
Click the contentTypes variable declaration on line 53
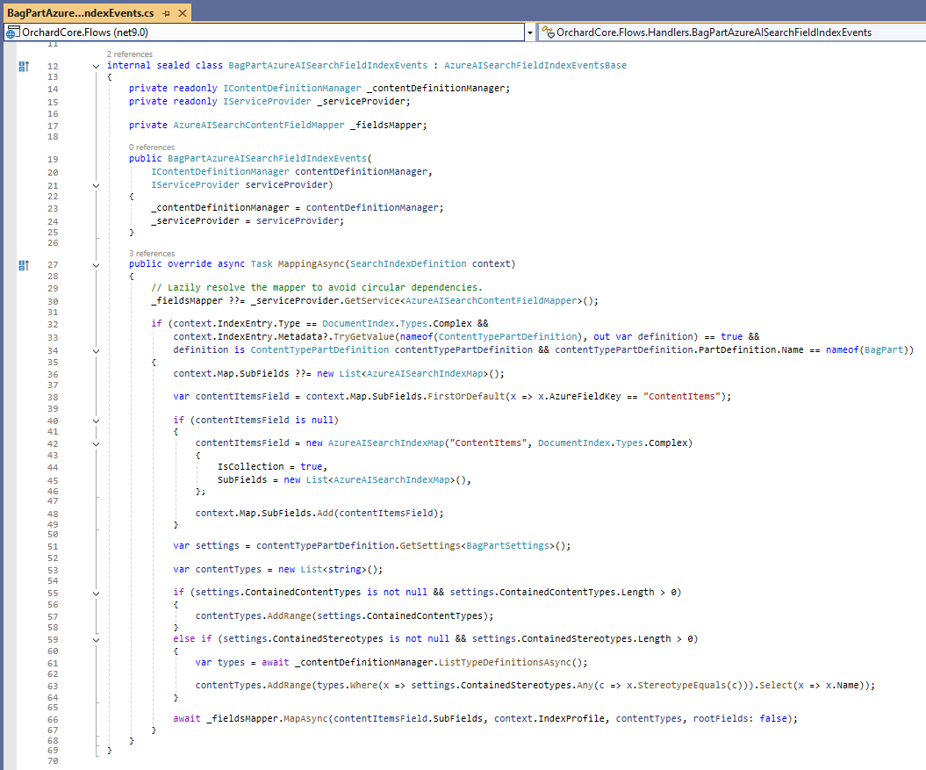coord(228,570)
